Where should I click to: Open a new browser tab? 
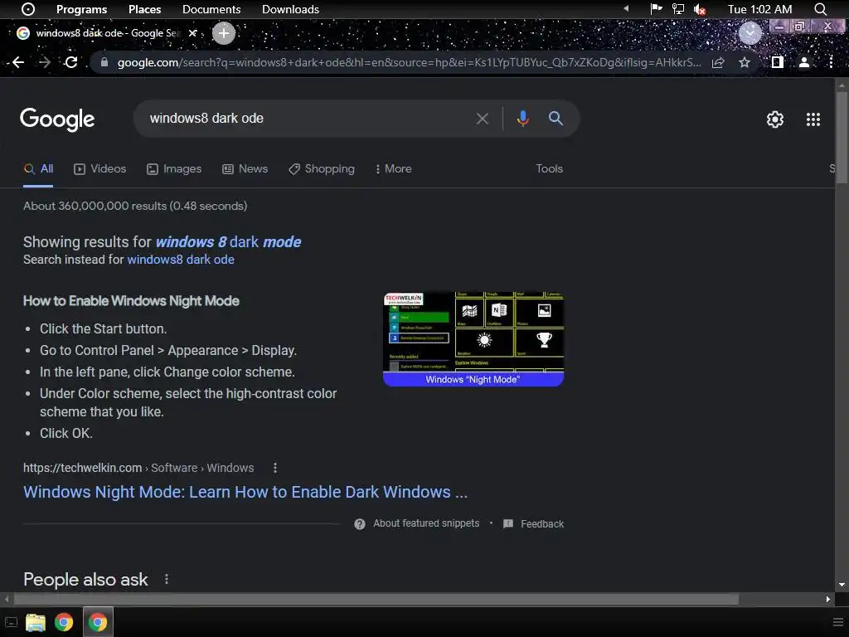[224, 33]
